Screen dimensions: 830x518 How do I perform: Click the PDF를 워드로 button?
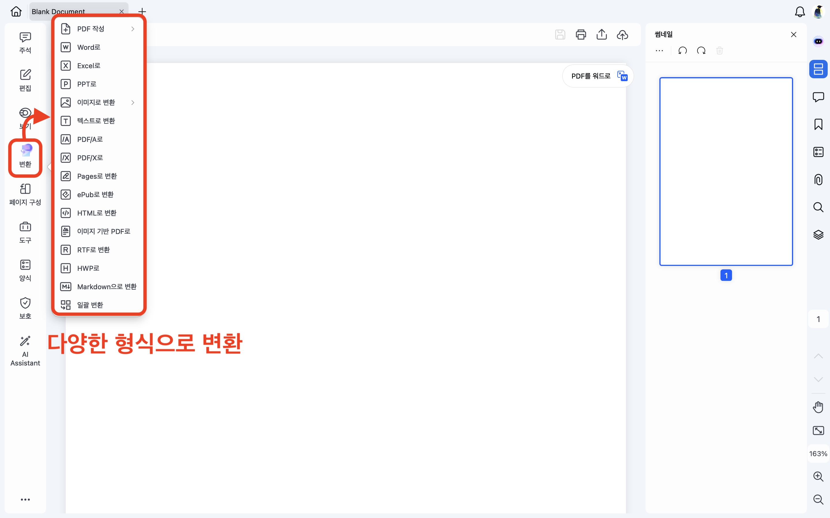click(x=598, y=76)
